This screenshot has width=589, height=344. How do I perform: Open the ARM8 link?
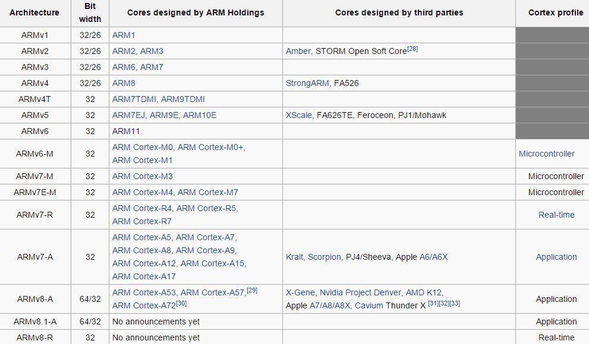[x=124, y=83]
